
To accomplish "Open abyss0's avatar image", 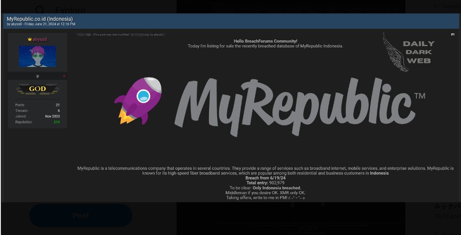I will (37, 56).
